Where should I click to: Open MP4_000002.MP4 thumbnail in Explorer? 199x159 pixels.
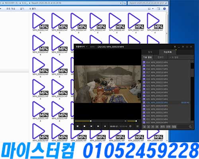(40, 21)
